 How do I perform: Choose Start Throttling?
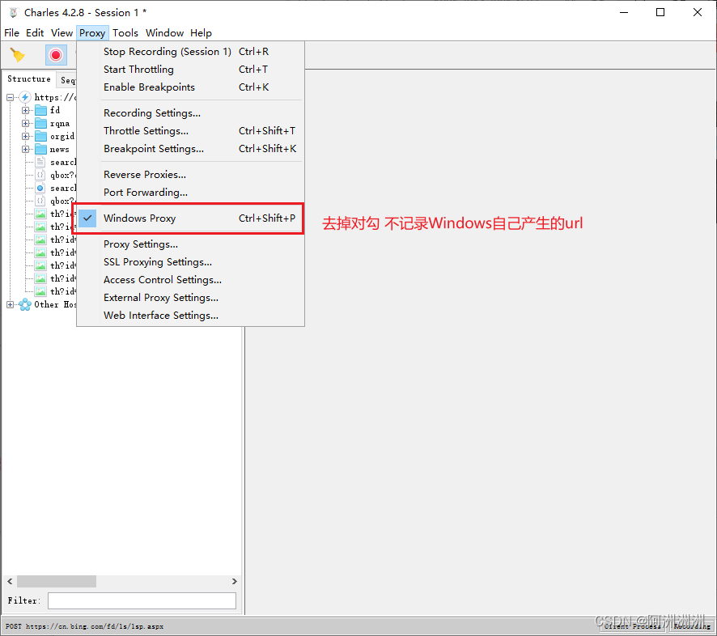pyautogui.click(x=191, y=70)
